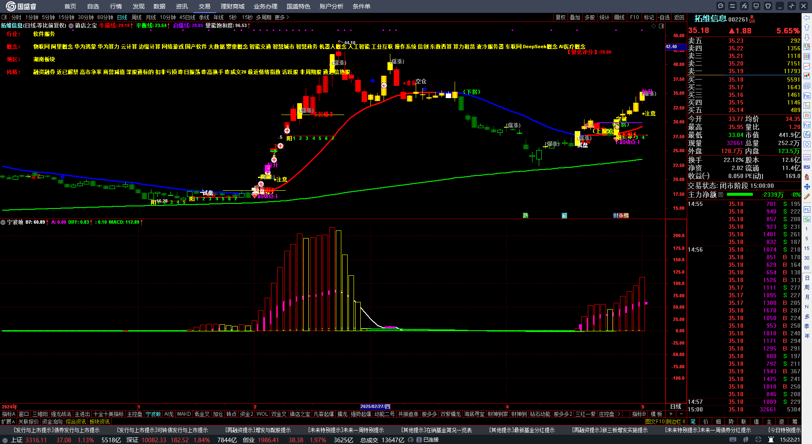812x444 pixels.
Task: Switch to 日 period in right sidebar
Action: 807,278
